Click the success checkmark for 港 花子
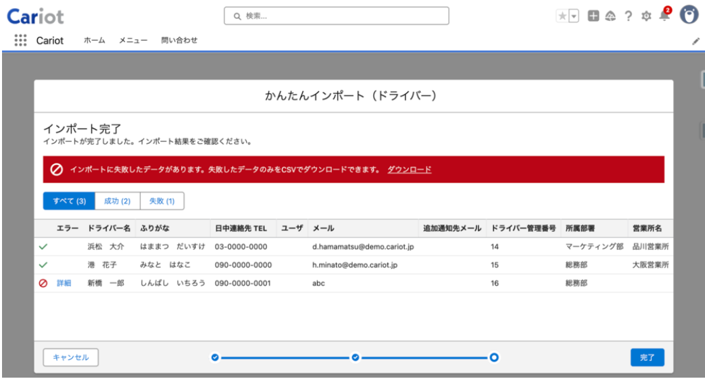705x379 pixels. (43, 265)
